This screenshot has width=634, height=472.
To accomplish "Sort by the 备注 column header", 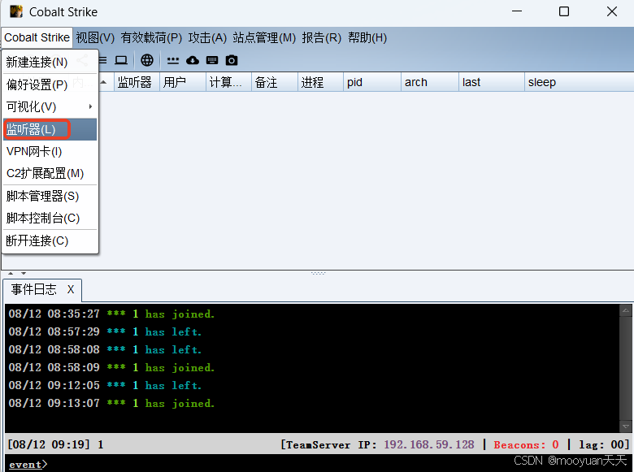I will click(x=275, y=82).
